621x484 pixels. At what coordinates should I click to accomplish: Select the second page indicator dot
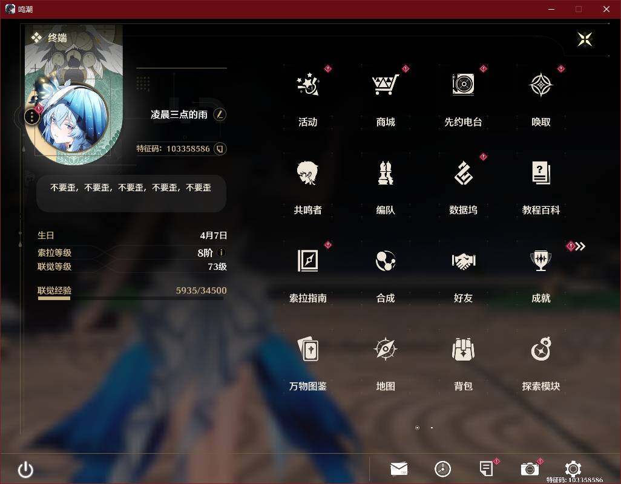coord(432,428)
